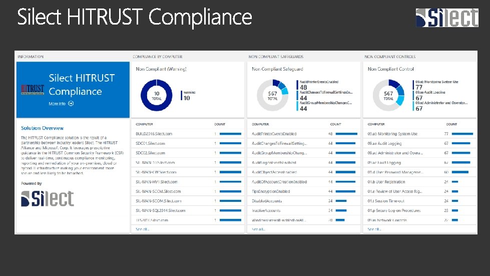
Task: Click the Non Compliant Safeguards panel header
Action: [276, 57]
